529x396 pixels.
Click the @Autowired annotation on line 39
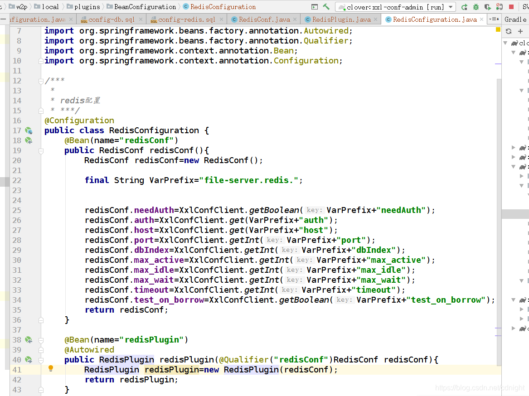(x=89, y=350)
